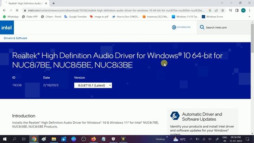The width and height of the screenshot is (254, 143).
Task: Click the Google icon in the address bar
Action: click(x=210, y=10)
